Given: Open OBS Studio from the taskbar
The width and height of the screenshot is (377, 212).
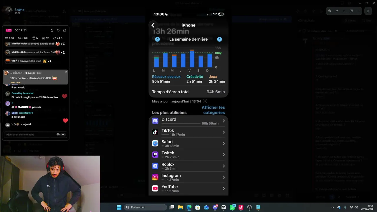Looking at the screenshot, I should (x=249, y=207).
